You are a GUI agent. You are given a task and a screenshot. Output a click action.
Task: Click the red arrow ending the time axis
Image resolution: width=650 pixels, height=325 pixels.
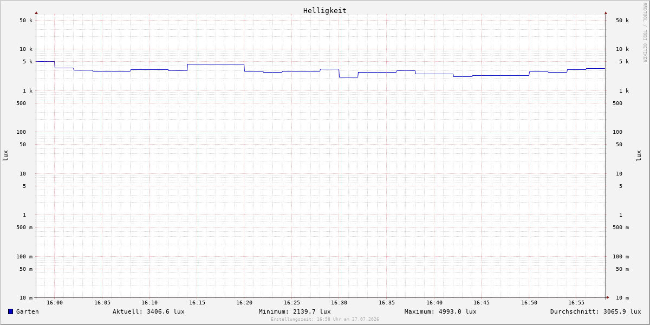608,297
